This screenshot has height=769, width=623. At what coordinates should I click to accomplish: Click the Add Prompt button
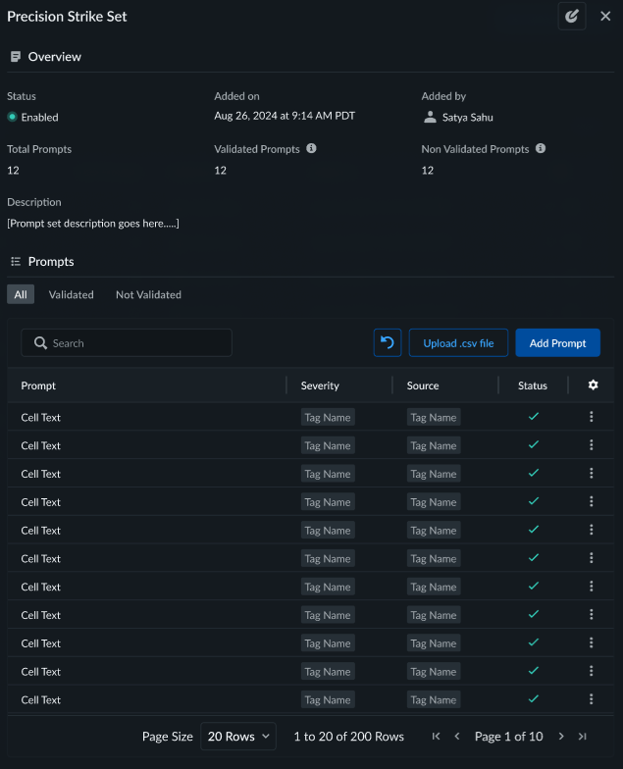(x=557, y=343)
